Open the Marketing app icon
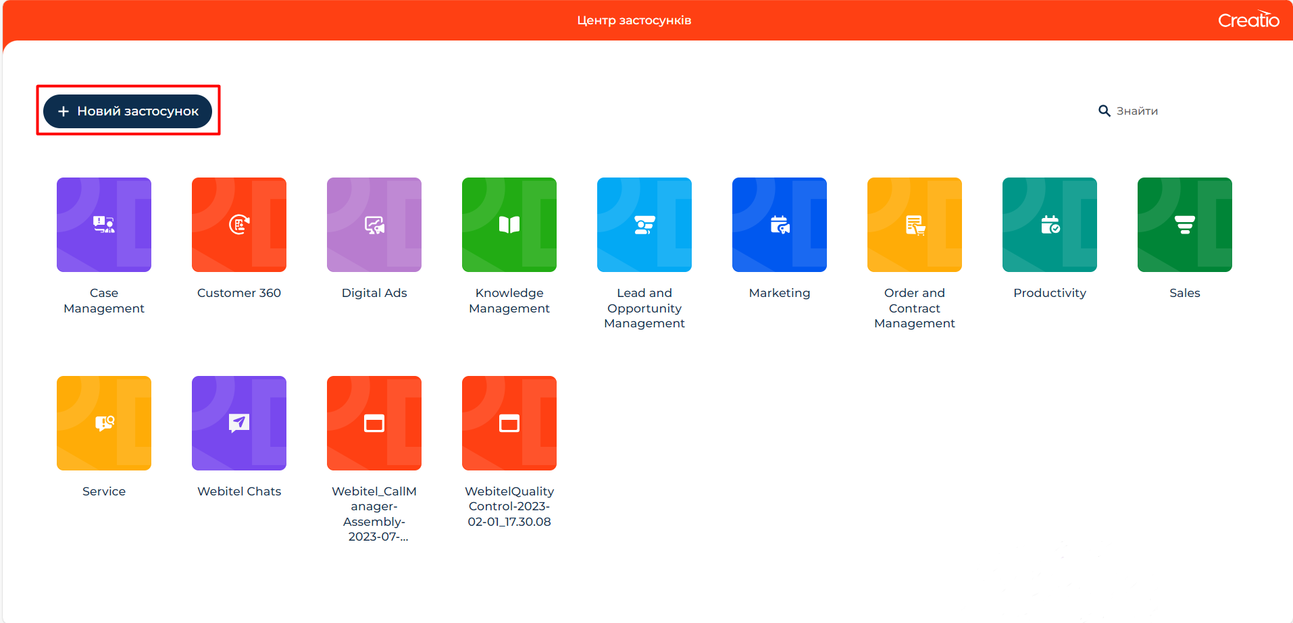The image size is (1293, 623). (x=780, y=225)
